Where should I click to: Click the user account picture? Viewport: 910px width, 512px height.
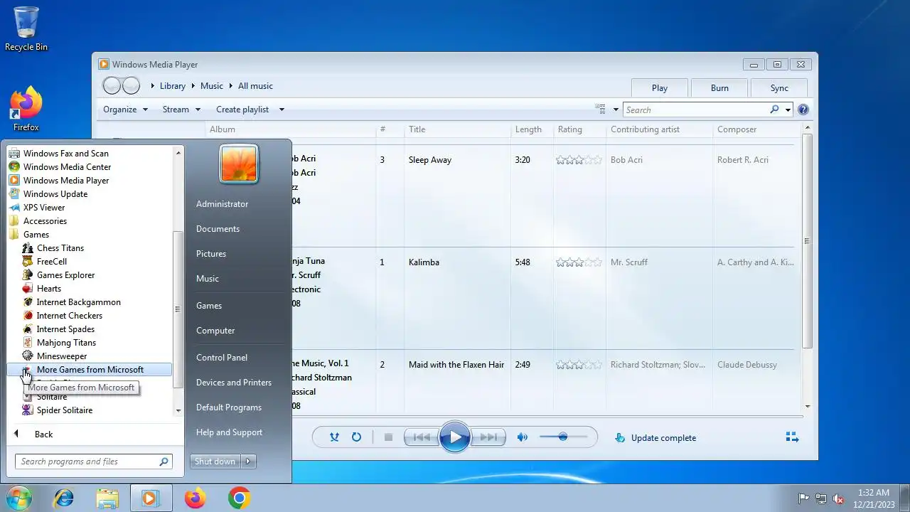click(x=239, y=164)
